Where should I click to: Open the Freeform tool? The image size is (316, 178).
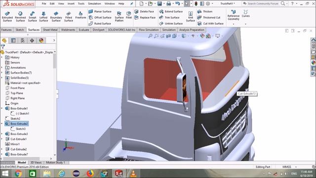(80, 15)
